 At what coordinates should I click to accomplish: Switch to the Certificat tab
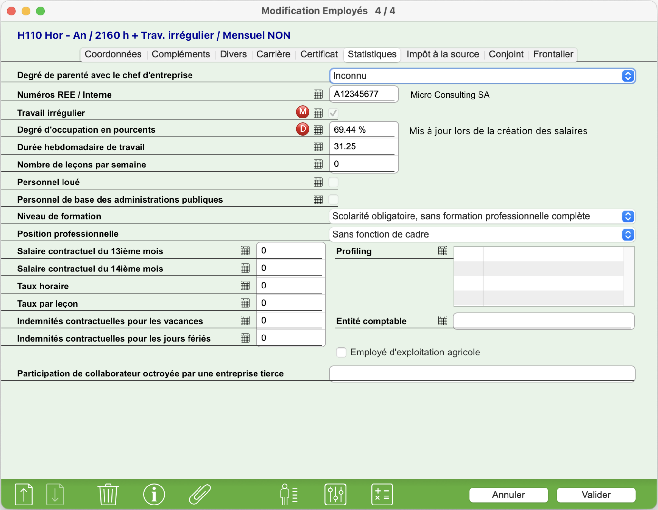click(x=319, y=54)
